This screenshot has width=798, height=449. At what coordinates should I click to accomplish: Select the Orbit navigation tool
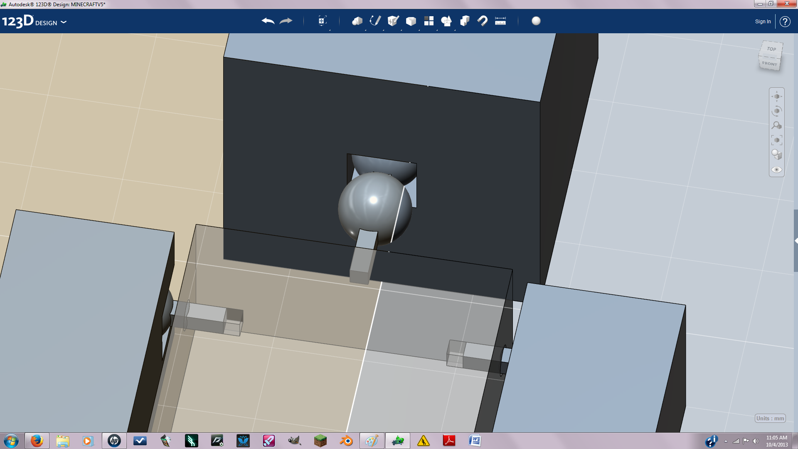pos(776,111)
